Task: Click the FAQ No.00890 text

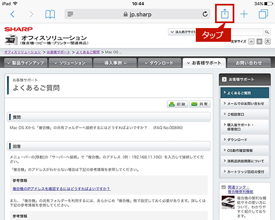Action: point(168,128)
